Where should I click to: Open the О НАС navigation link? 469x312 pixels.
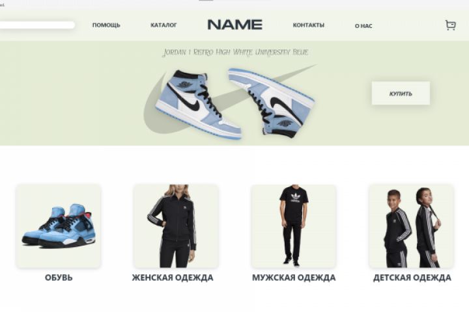tap(363, 26)
